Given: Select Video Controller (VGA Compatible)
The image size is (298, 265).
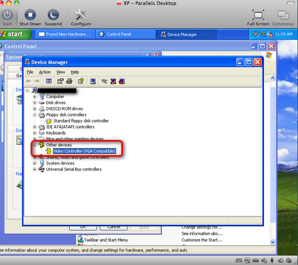Looking at the screenshot, I should point(84,151).
